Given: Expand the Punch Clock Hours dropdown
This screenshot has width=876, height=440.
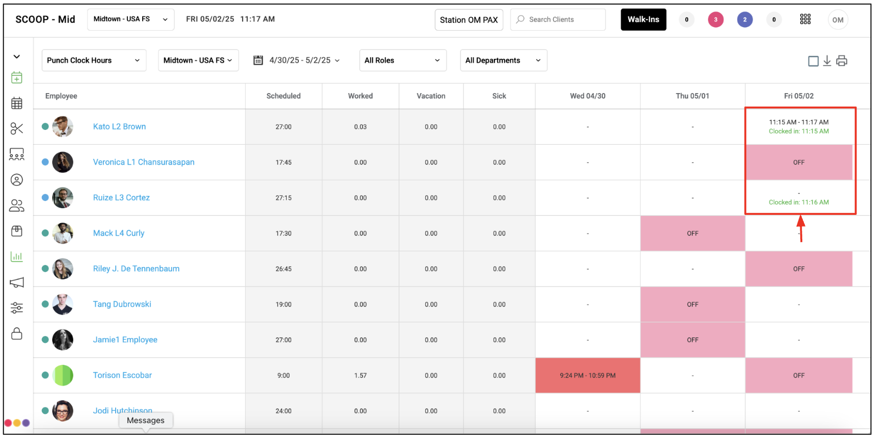Looking at the screenshot, I should click(94, 60).
